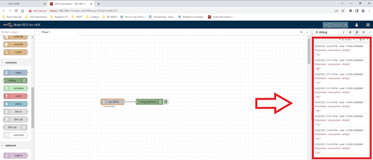
Task: Select the msg.payload node on canvas
Action: point(149,102)
